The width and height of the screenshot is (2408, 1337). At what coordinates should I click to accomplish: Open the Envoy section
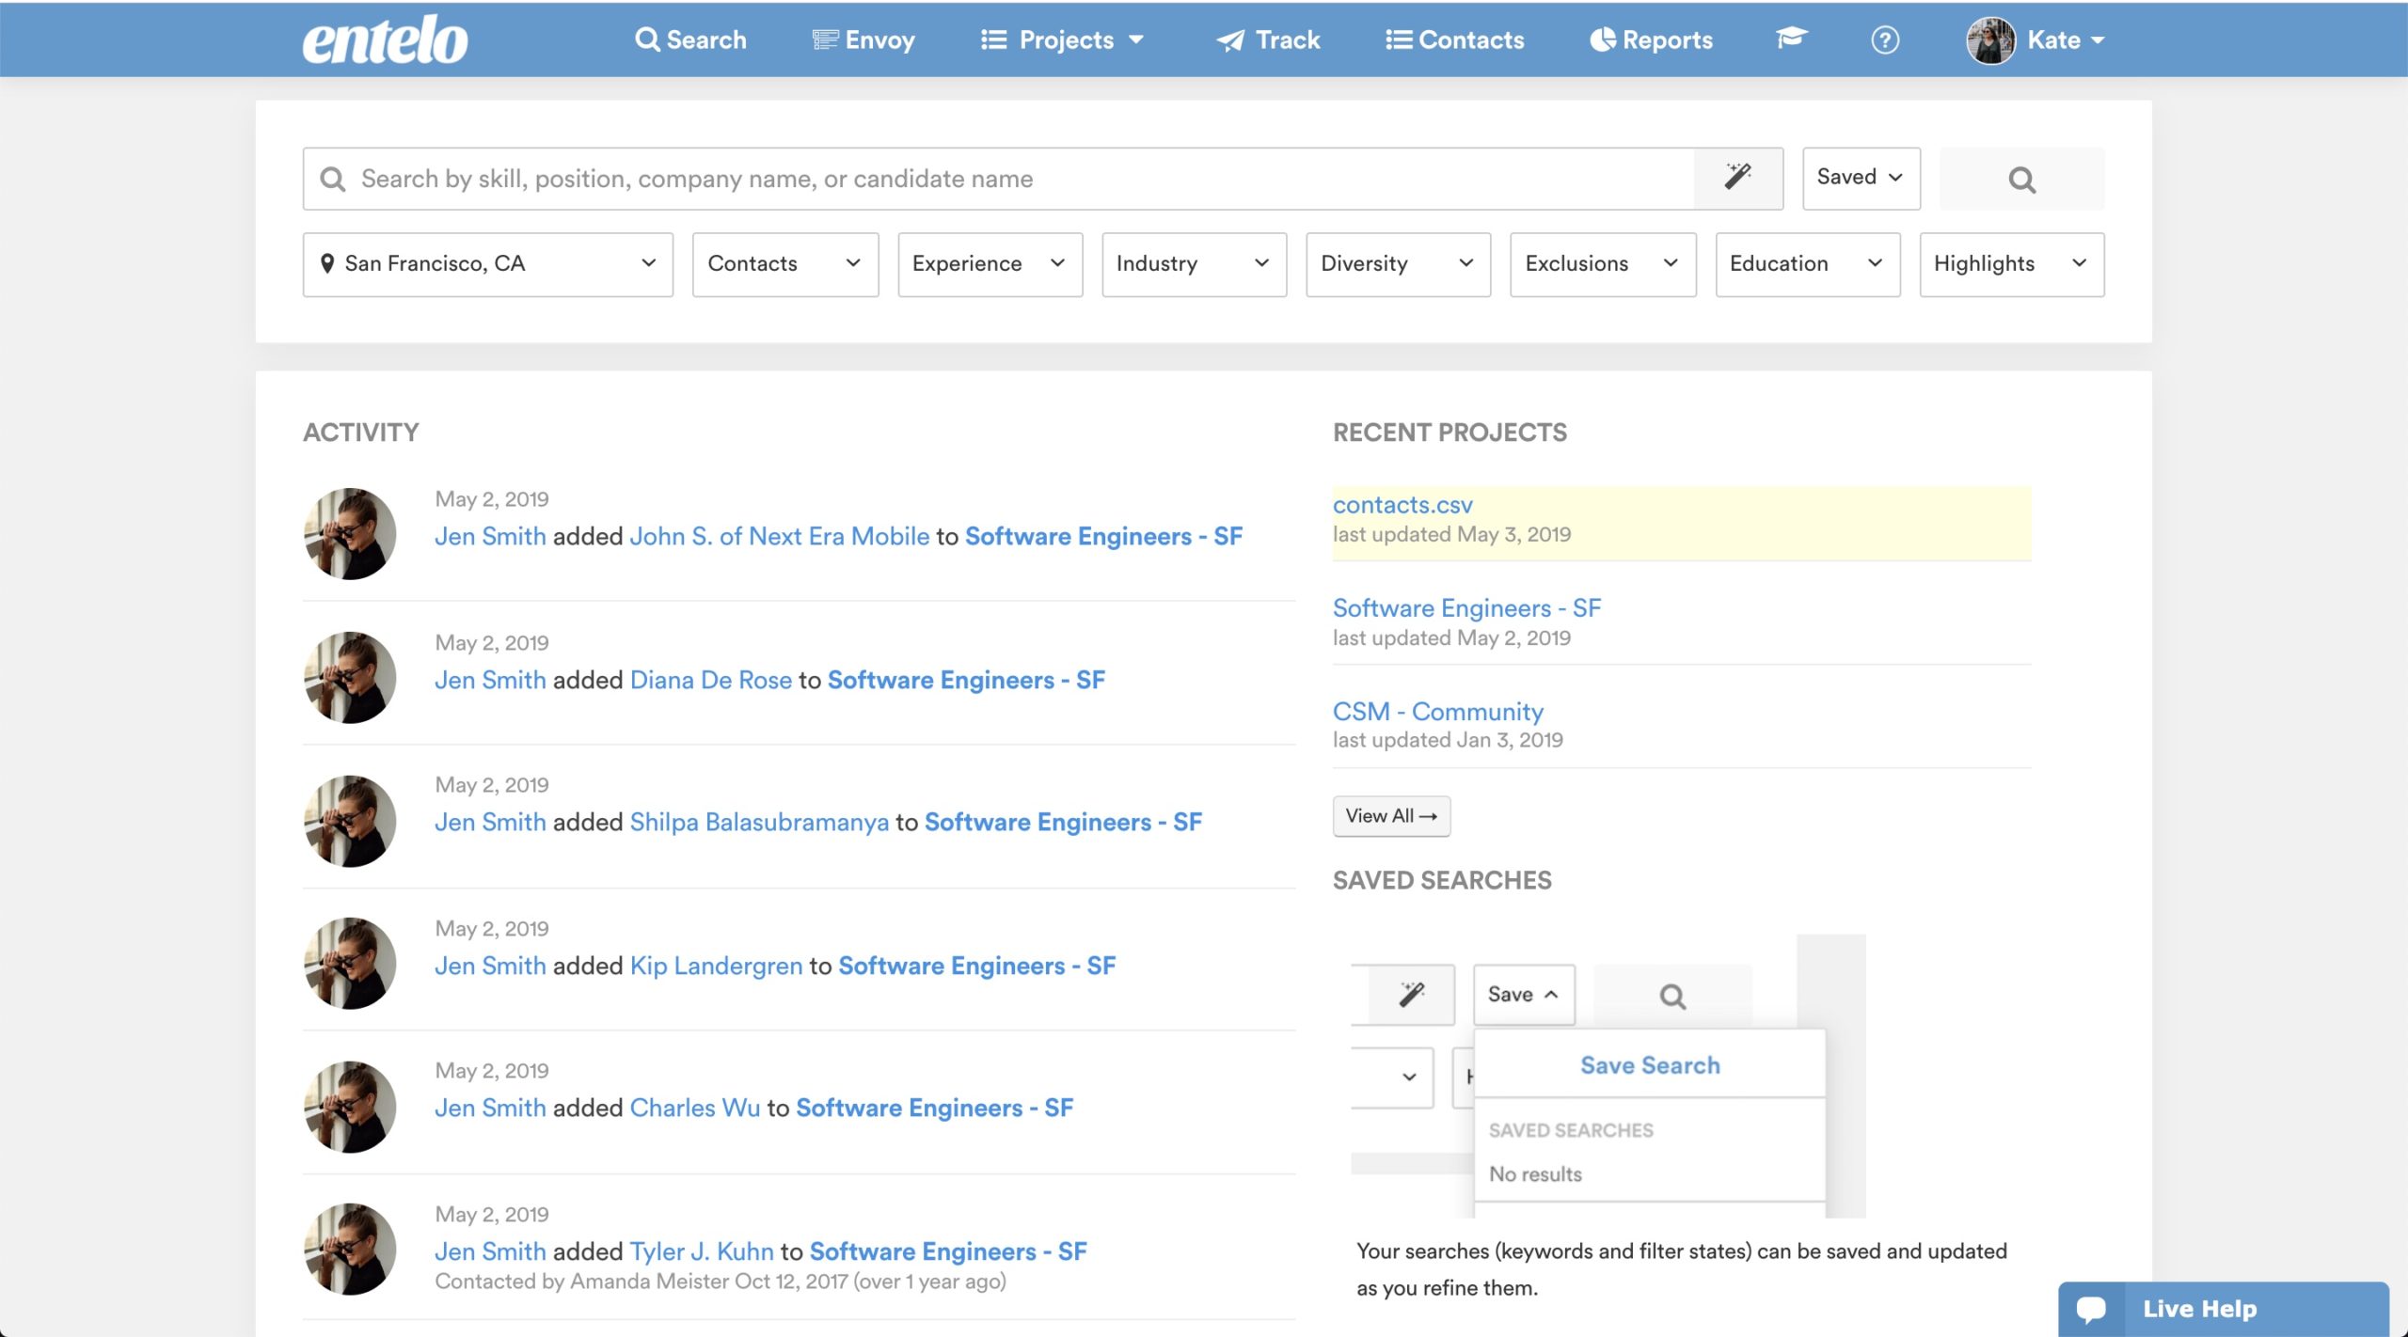[x=863, y=38]
